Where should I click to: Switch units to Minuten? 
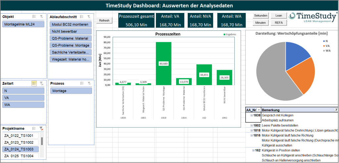click(x=261, y=22)
